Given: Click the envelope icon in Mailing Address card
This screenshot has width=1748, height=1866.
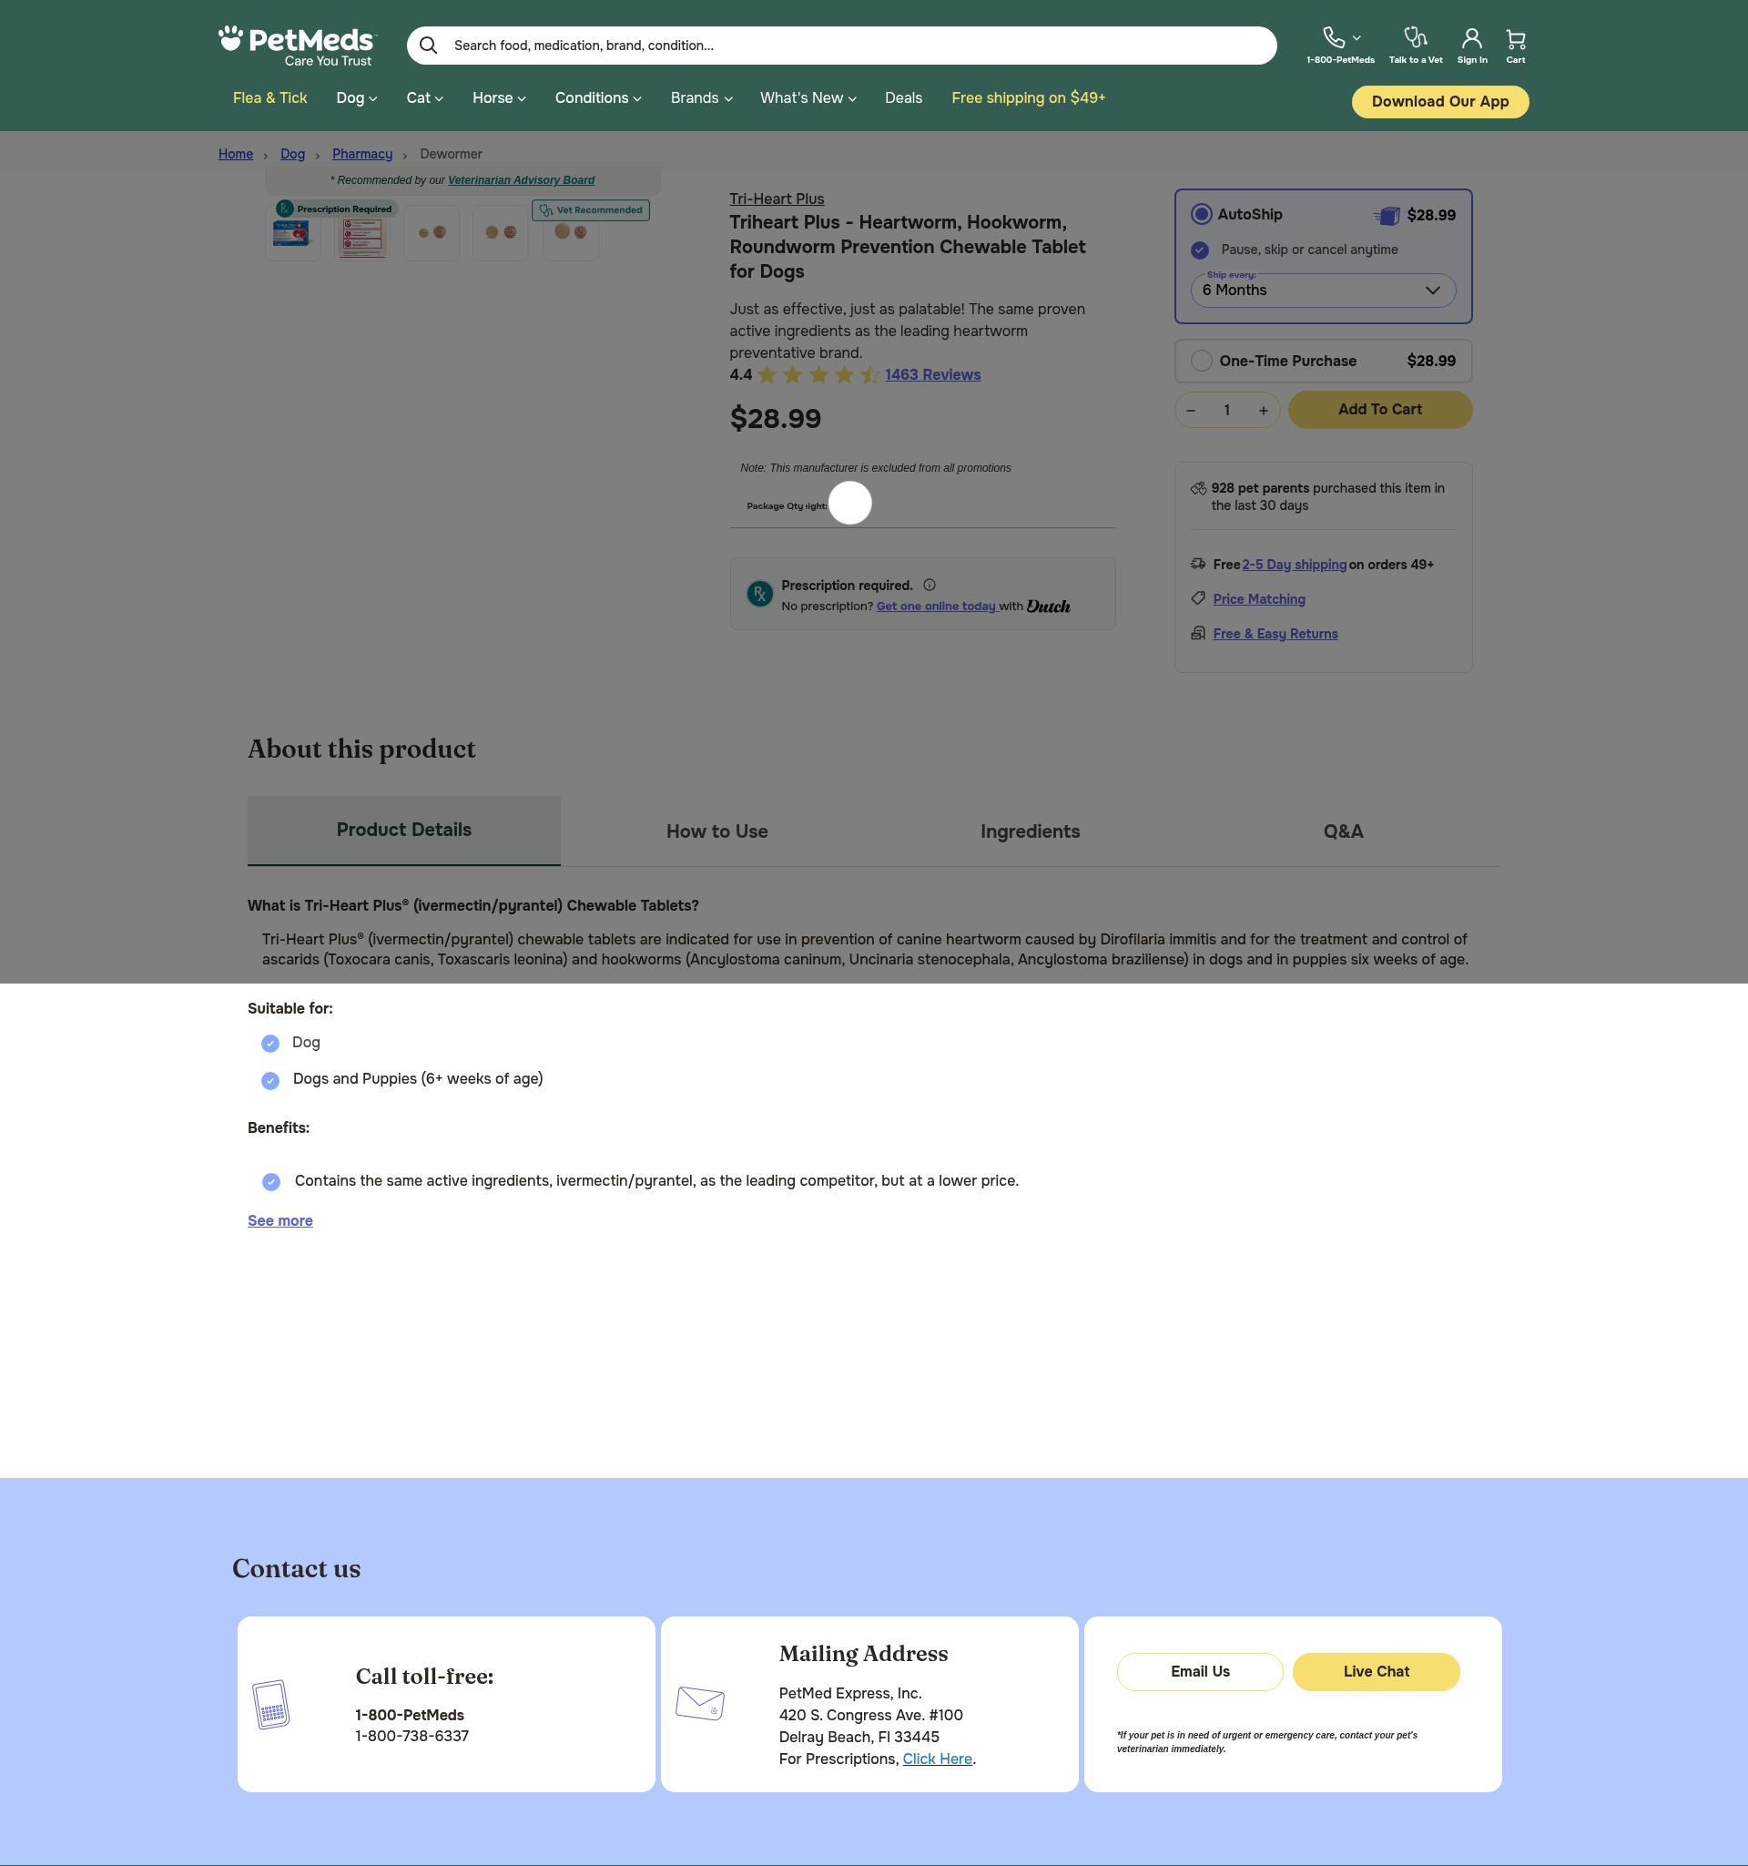Looking at the screenshot, I should (x=700, y=1704).
